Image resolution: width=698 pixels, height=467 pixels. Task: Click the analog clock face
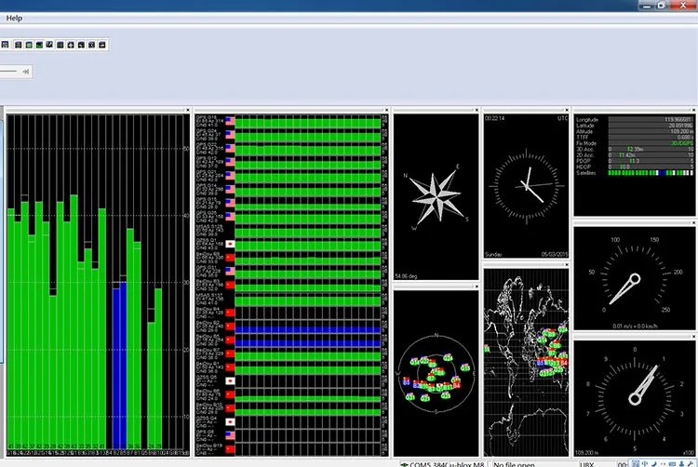click(x=526, y=186)
